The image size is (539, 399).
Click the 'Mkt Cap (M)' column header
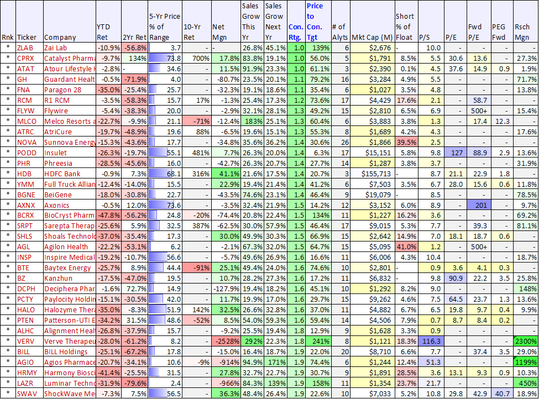pos(372,22)
